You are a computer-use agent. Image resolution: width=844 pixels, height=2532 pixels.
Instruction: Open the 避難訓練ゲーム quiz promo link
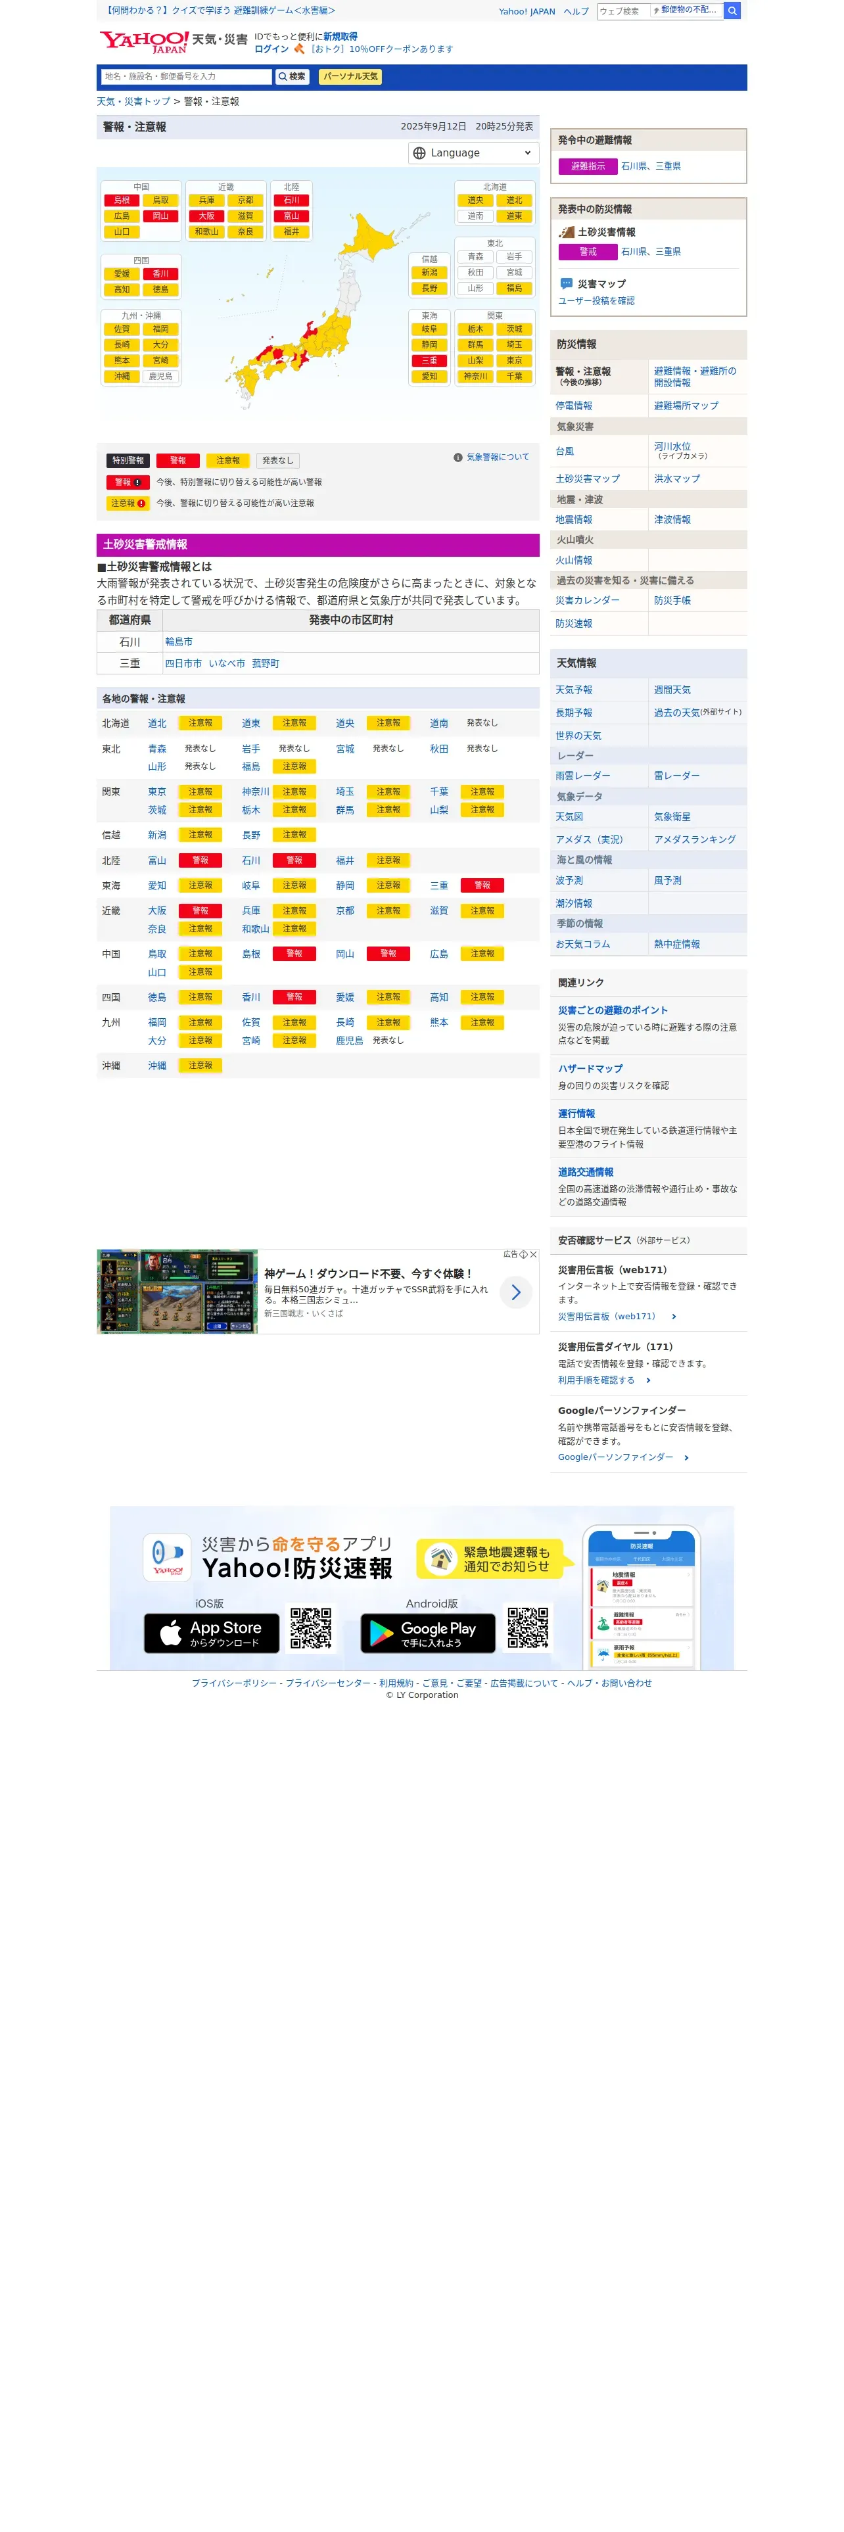pos(220,10)
